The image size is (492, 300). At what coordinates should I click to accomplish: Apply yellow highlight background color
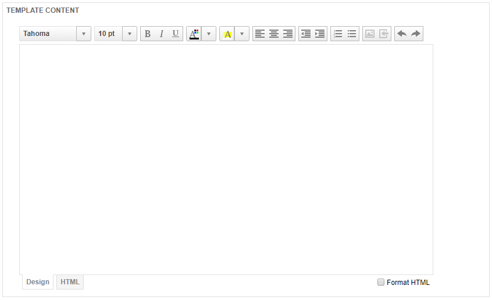click(227, 34)
